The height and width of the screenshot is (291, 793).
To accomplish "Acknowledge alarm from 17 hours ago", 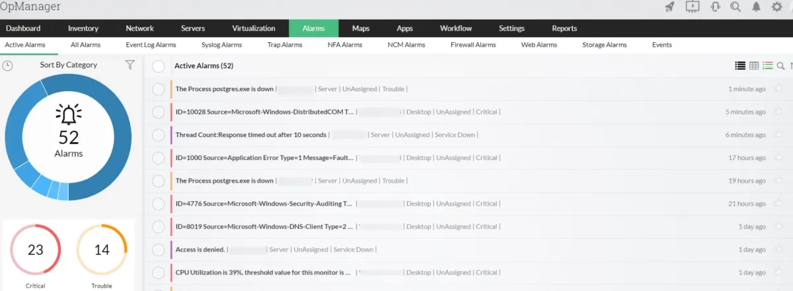I will [x=777, y=157].
